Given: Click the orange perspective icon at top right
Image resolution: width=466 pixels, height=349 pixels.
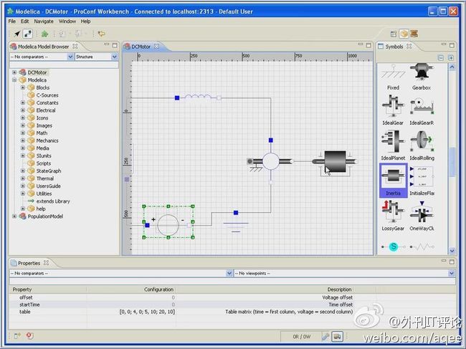Looking at the screenshot, I should (414, 34).
